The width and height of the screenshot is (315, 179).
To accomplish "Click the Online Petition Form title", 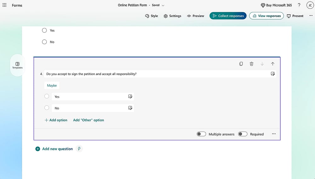I will tap(132, 5).
